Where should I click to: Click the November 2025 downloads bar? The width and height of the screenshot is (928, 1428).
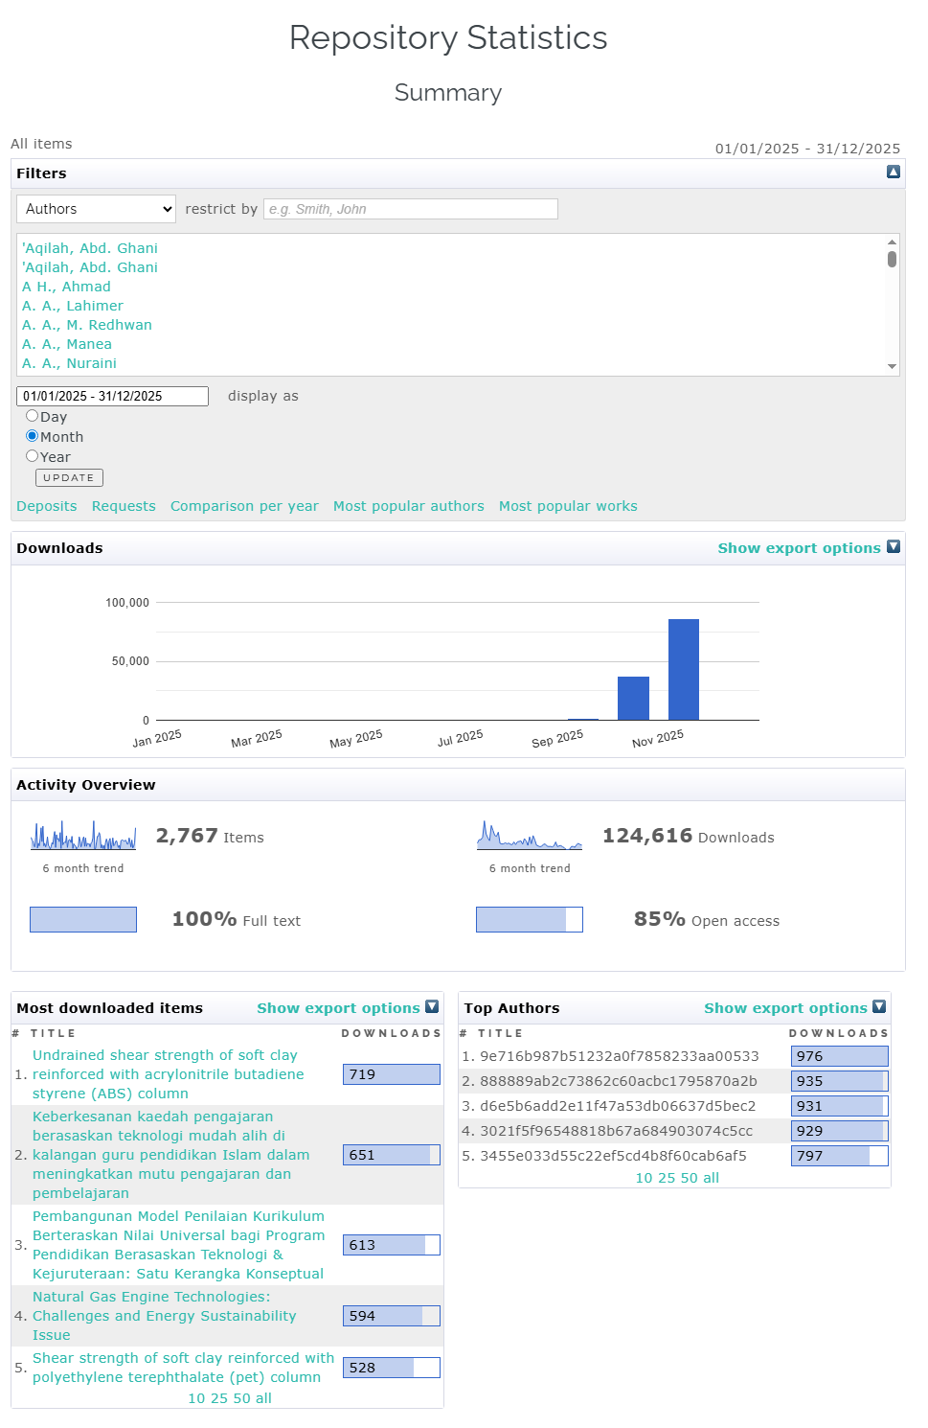click(x=683, y=669)
